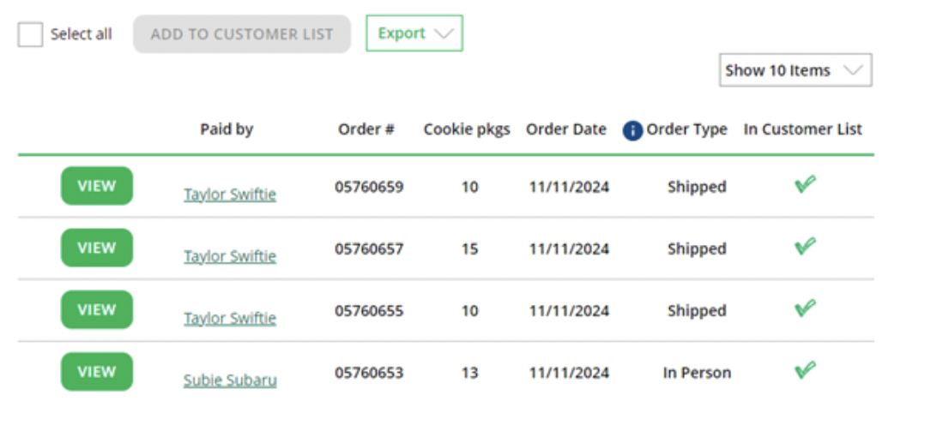Click the Add to Customer List button
This screenshot has height=425, width=937.
(241, 34)
